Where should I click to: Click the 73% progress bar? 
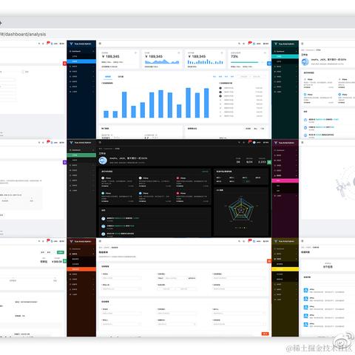[246, 62]
